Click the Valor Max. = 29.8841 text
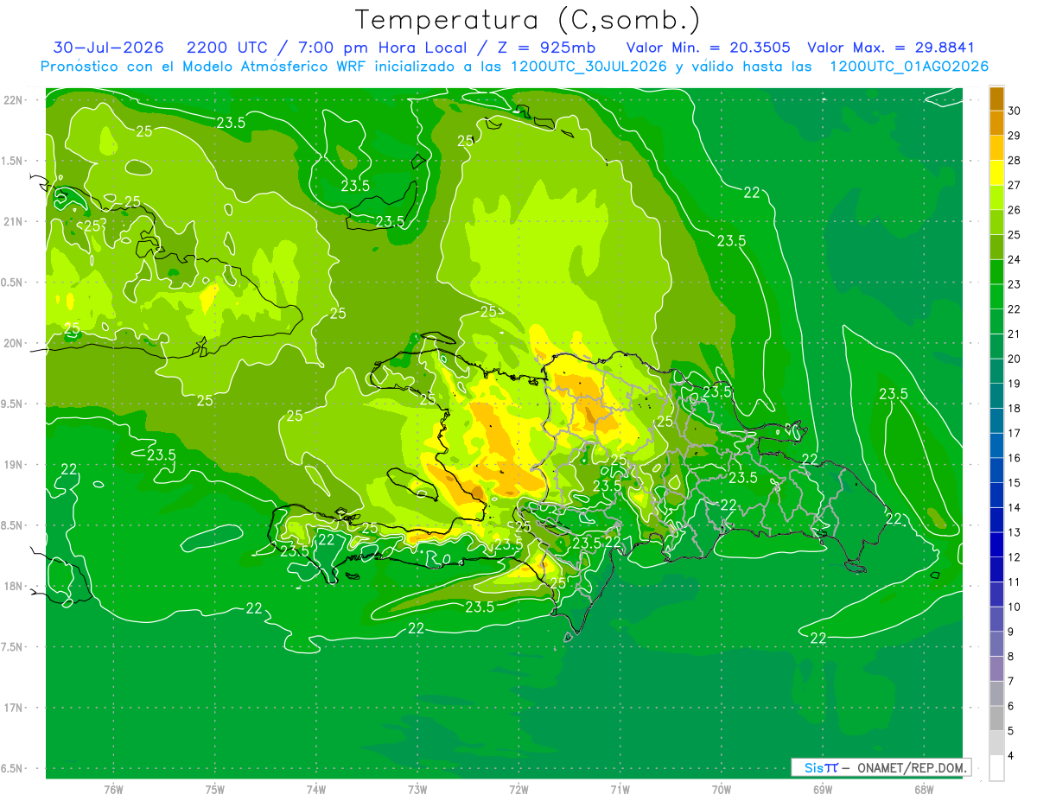 890,48
